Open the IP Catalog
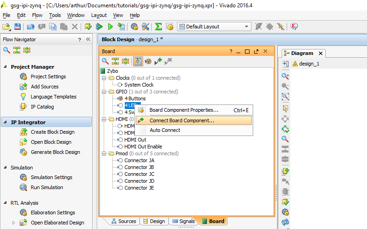Viewport: 367px width, 229px height. pos(42,107)
